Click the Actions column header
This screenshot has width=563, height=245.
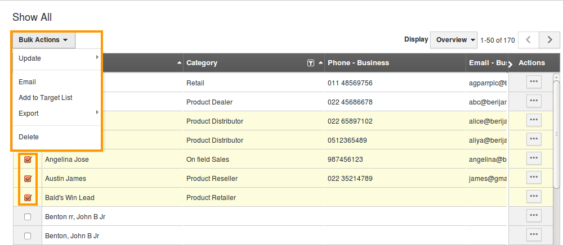tap(532, 63)
